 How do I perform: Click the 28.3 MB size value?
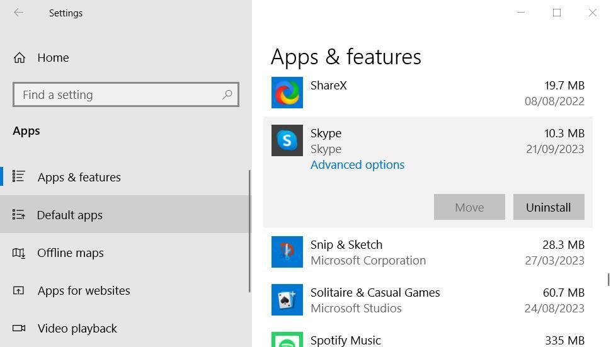pos(564,244)
